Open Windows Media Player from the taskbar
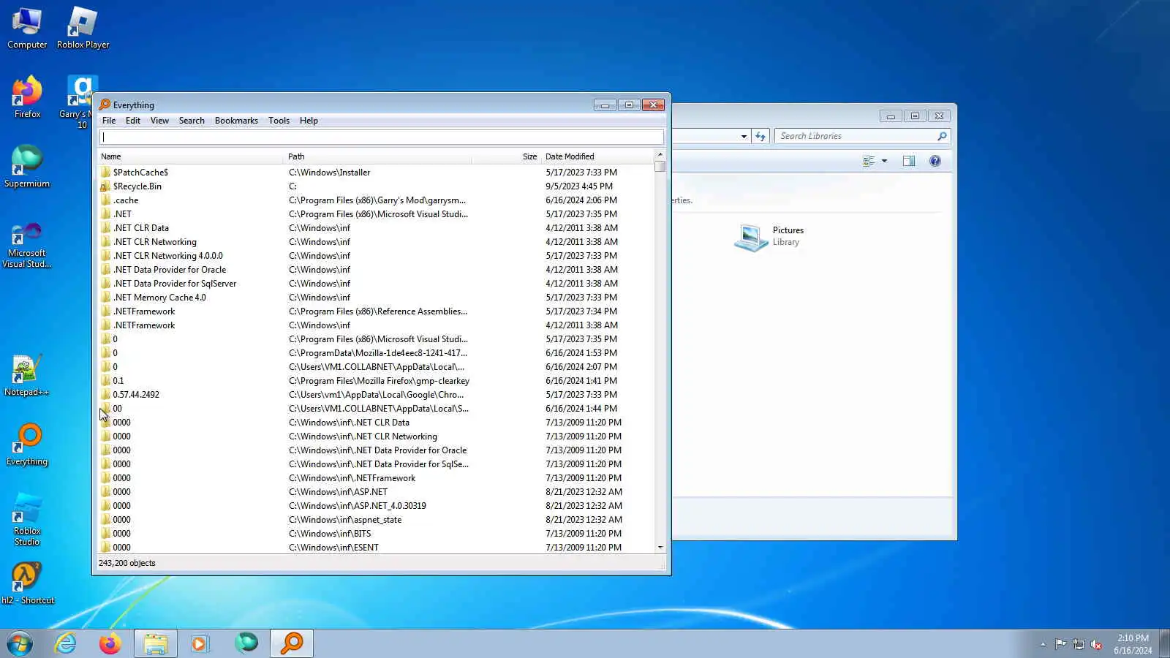The height and width of the screenshot is (658, 1170). click(x=200, y=643)
